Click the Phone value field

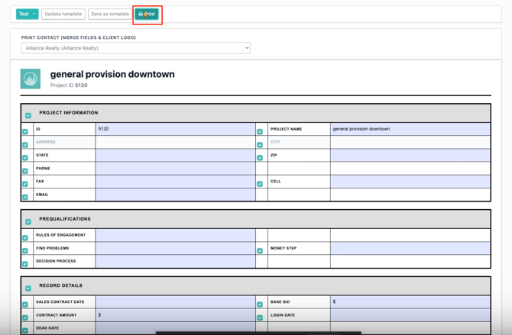tap(176, 169)
